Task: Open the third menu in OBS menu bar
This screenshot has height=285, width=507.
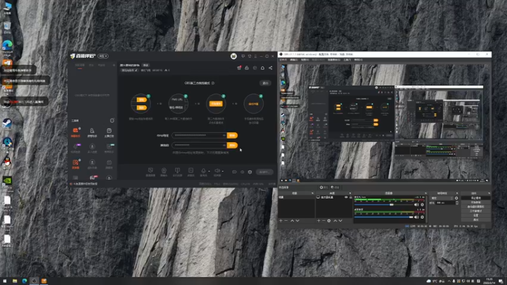Action: (x=305, y=60)
